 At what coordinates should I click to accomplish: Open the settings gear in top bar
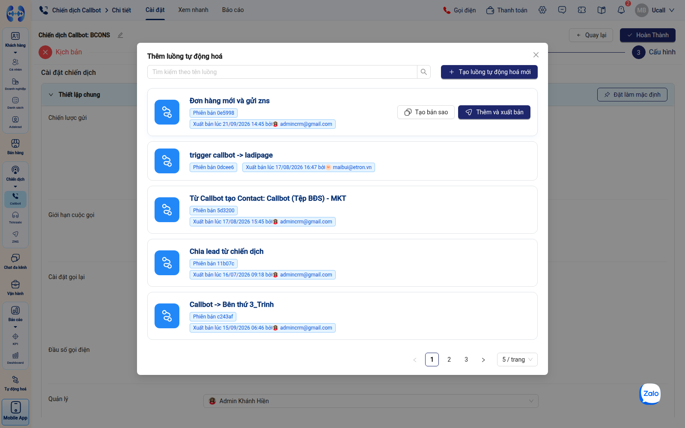pos(542,10)
